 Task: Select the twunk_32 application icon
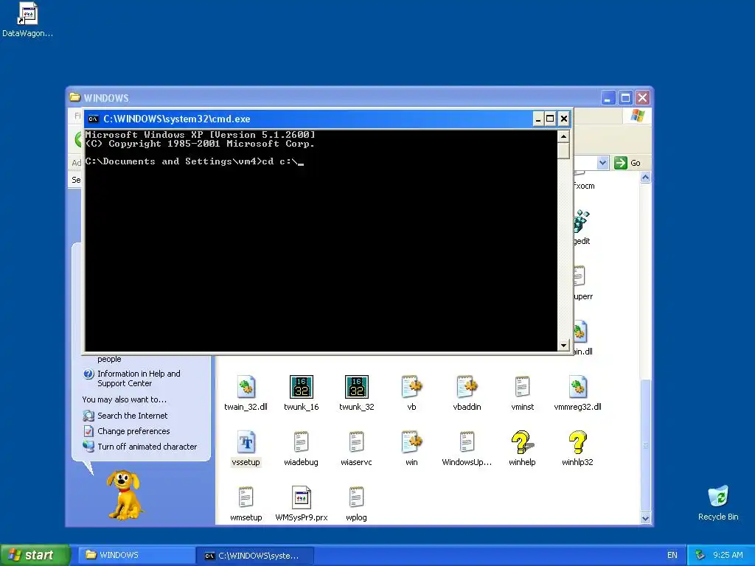click(357, 387)
